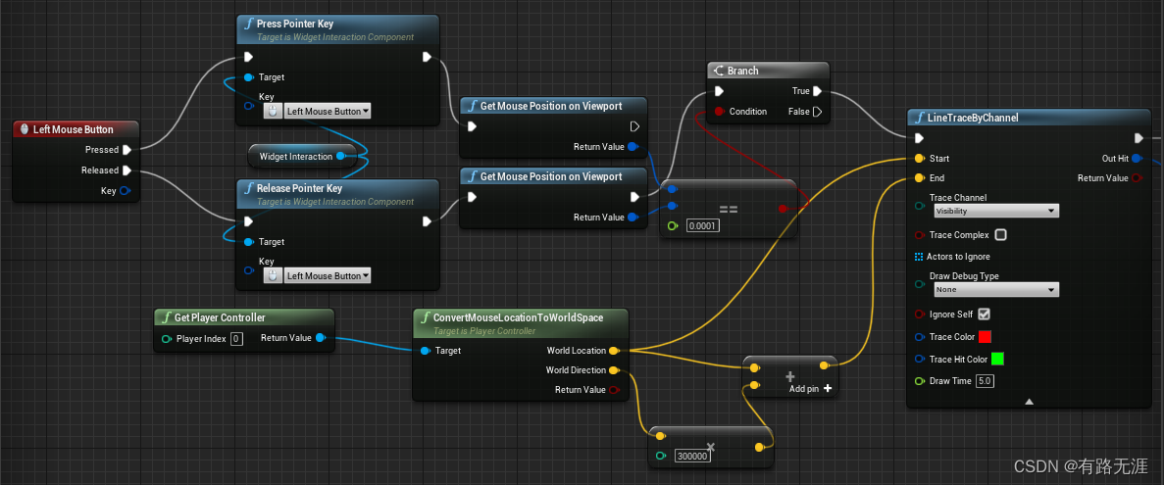Edit the Draw Time 5.0 field

coord(986,381)
